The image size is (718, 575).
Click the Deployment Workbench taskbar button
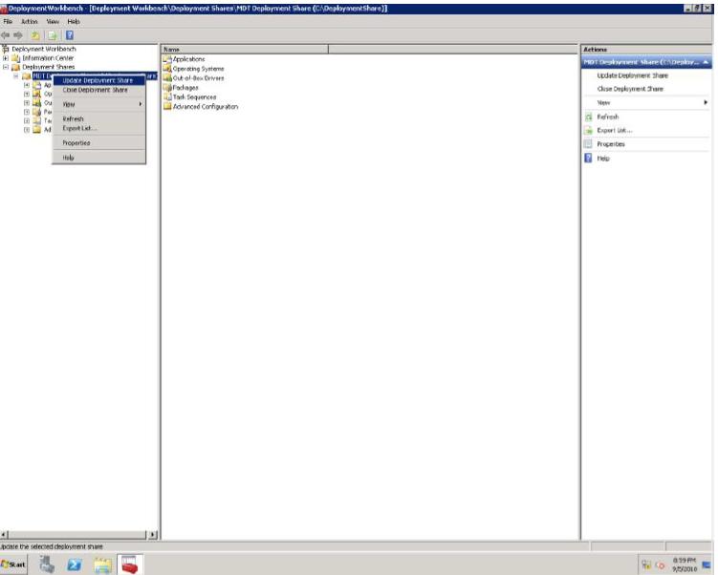click(130, 564)
